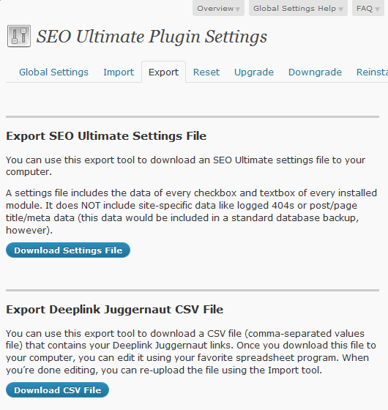The image size is (388, 410).
Task: Go to the Reset tab
Action: tap(206, 72)
